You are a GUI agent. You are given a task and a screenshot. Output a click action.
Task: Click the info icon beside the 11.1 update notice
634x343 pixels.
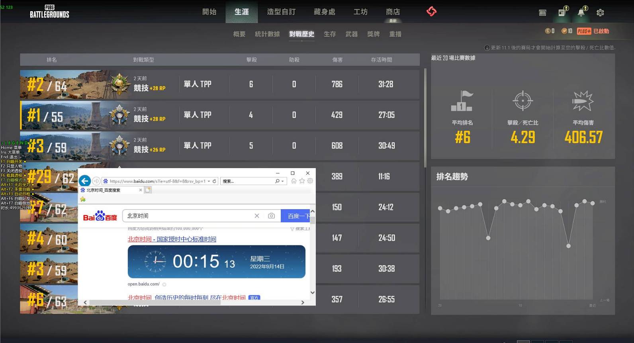pyautogui.click(x=487, y=48)
